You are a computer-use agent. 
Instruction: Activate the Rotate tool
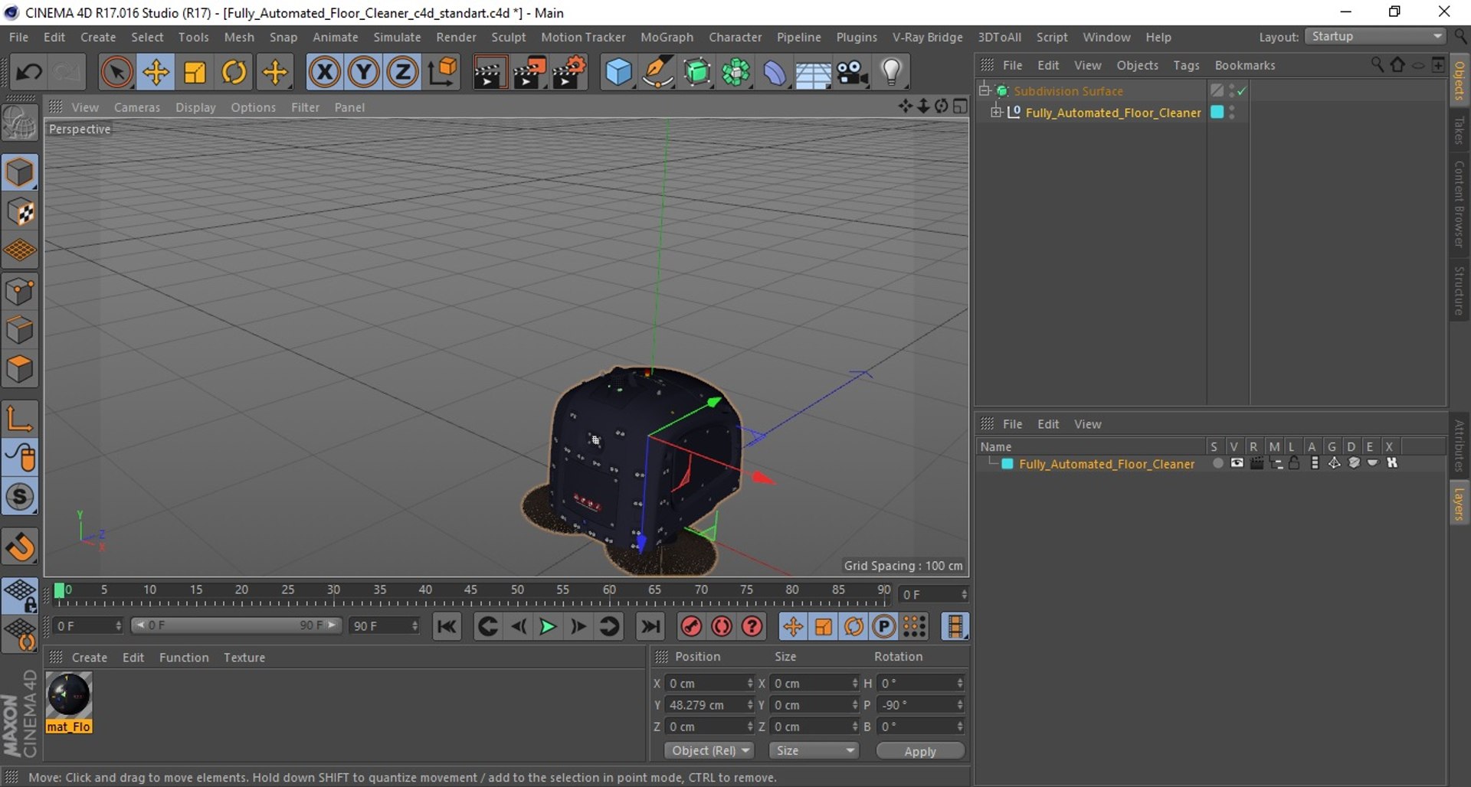pos(234,72)
